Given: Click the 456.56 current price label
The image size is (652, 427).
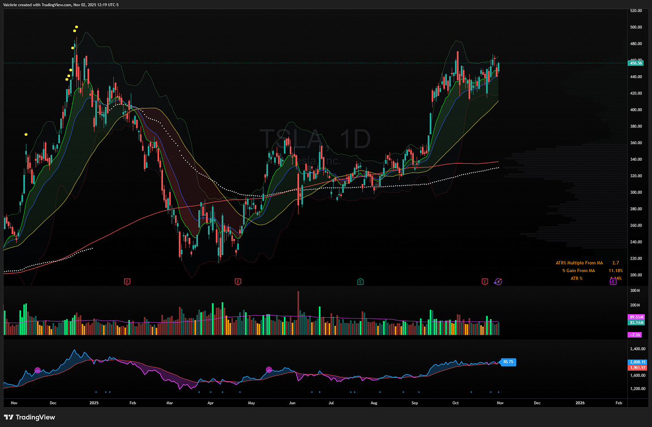Looking at the screenshot, I should pos(636,63).
